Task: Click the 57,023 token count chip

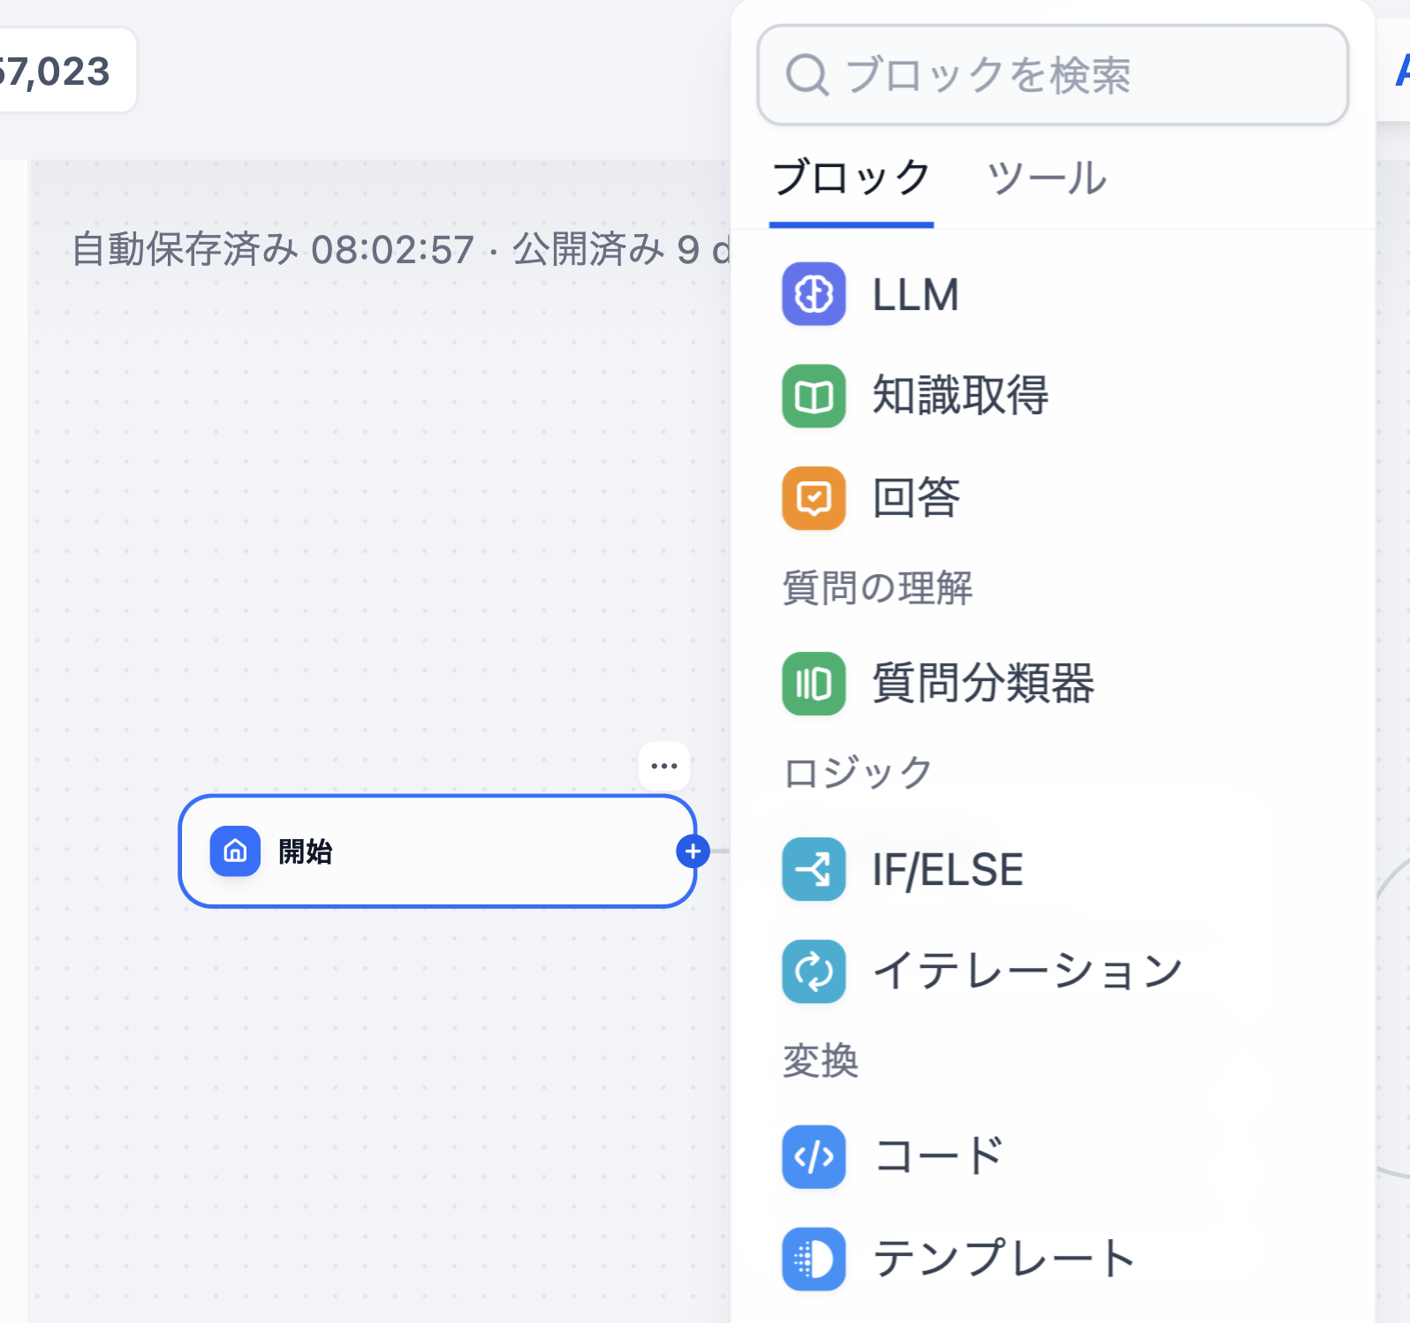Action: [x=55, y=71]
